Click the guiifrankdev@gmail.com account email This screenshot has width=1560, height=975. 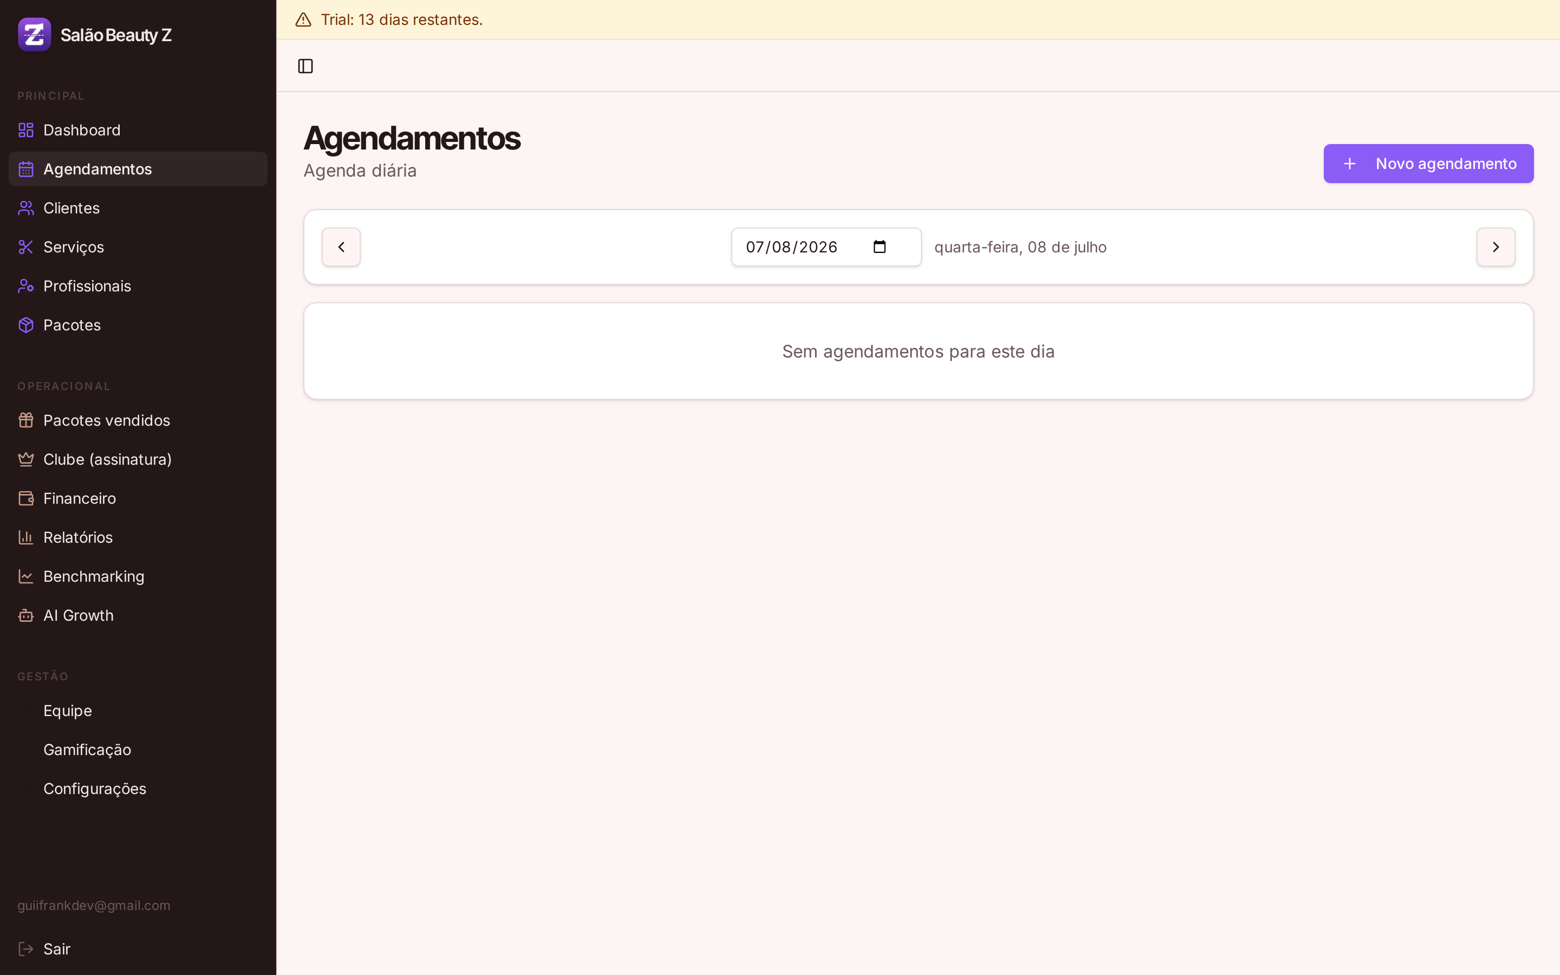click(94, 905)
